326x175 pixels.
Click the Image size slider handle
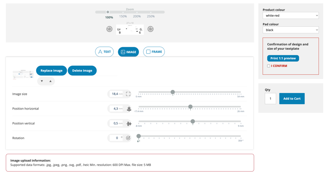pyautogui.click(x=173, y=92)
